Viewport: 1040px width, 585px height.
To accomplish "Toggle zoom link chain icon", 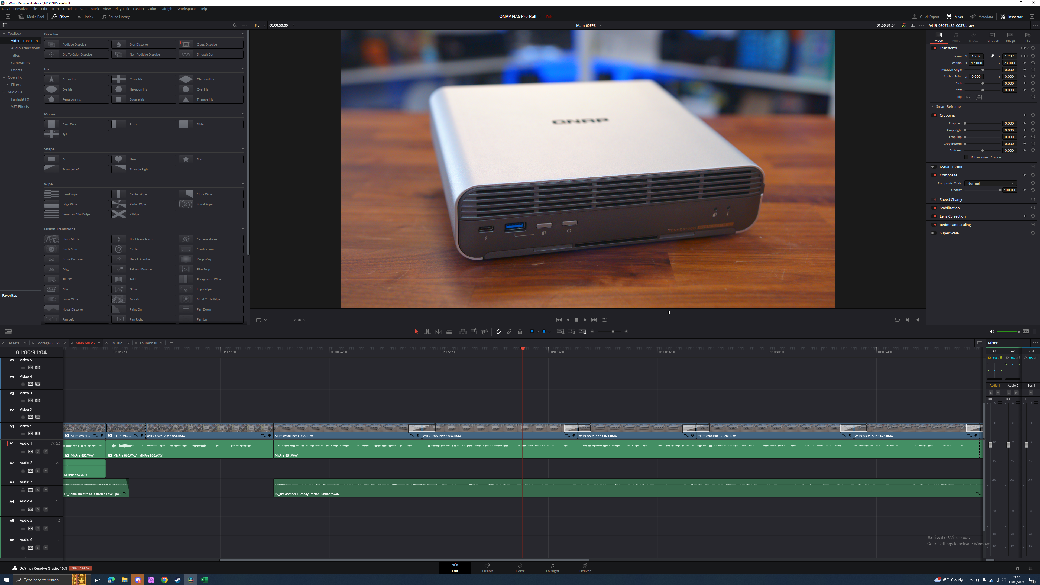I will (x=992, y=56).
